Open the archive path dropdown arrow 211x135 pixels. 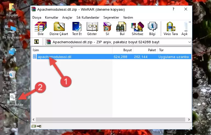[x=190, y=42]
